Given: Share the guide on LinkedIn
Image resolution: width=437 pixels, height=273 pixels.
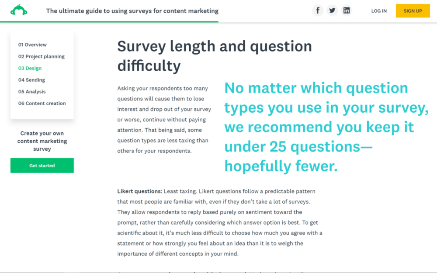Looking at the screenshot, I should point(347,10).
